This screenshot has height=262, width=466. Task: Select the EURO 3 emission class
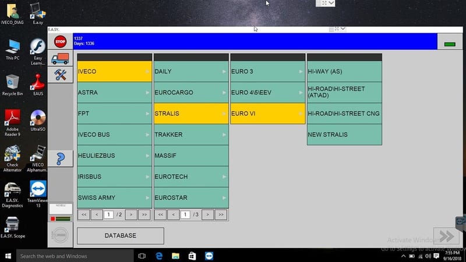[268, 71]
